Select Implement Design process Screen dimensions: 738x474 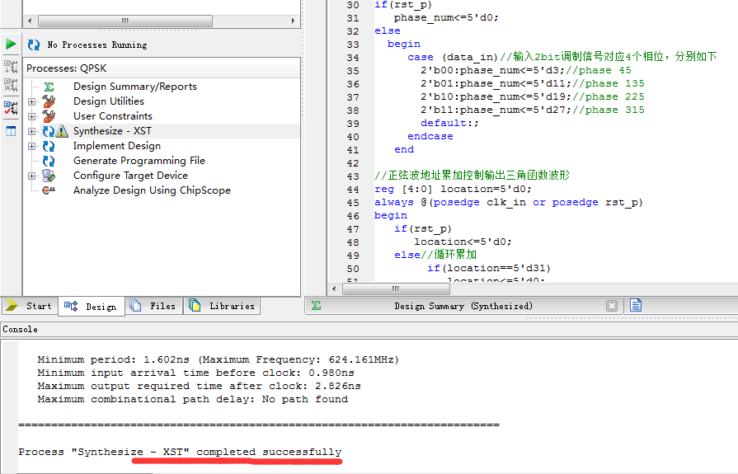pyautogui.click(x=117, y=146)
